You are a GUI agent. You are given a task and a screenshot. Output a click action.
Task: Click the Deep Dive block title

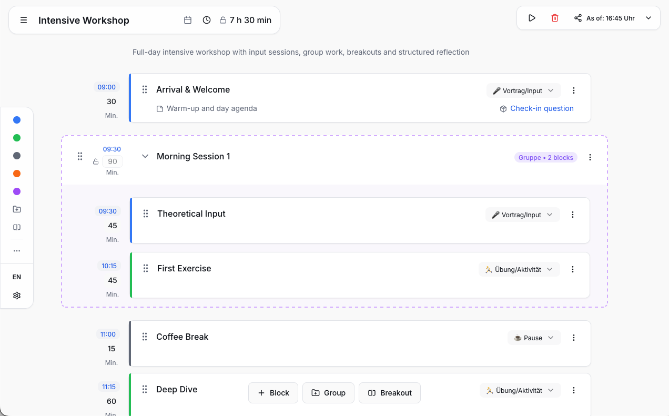pyautogui.click(x=177, y=389)
